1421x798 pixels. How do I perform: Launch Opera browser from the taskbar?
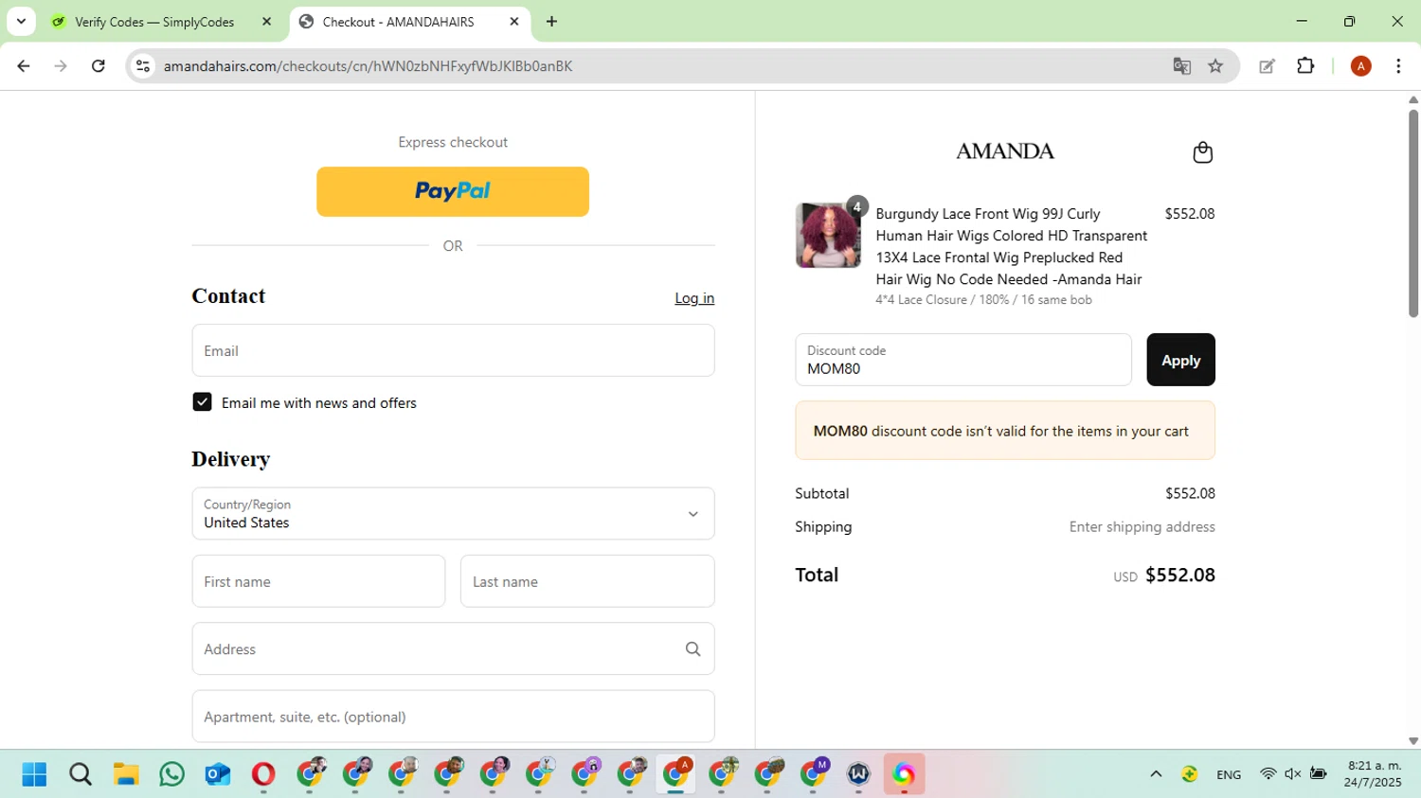click(263, 774)
